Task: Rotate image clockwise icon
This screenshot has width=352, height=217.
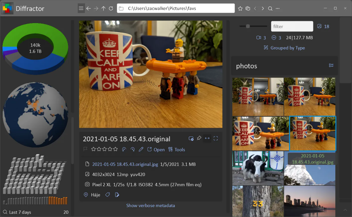Action: (x=133, y=149)
